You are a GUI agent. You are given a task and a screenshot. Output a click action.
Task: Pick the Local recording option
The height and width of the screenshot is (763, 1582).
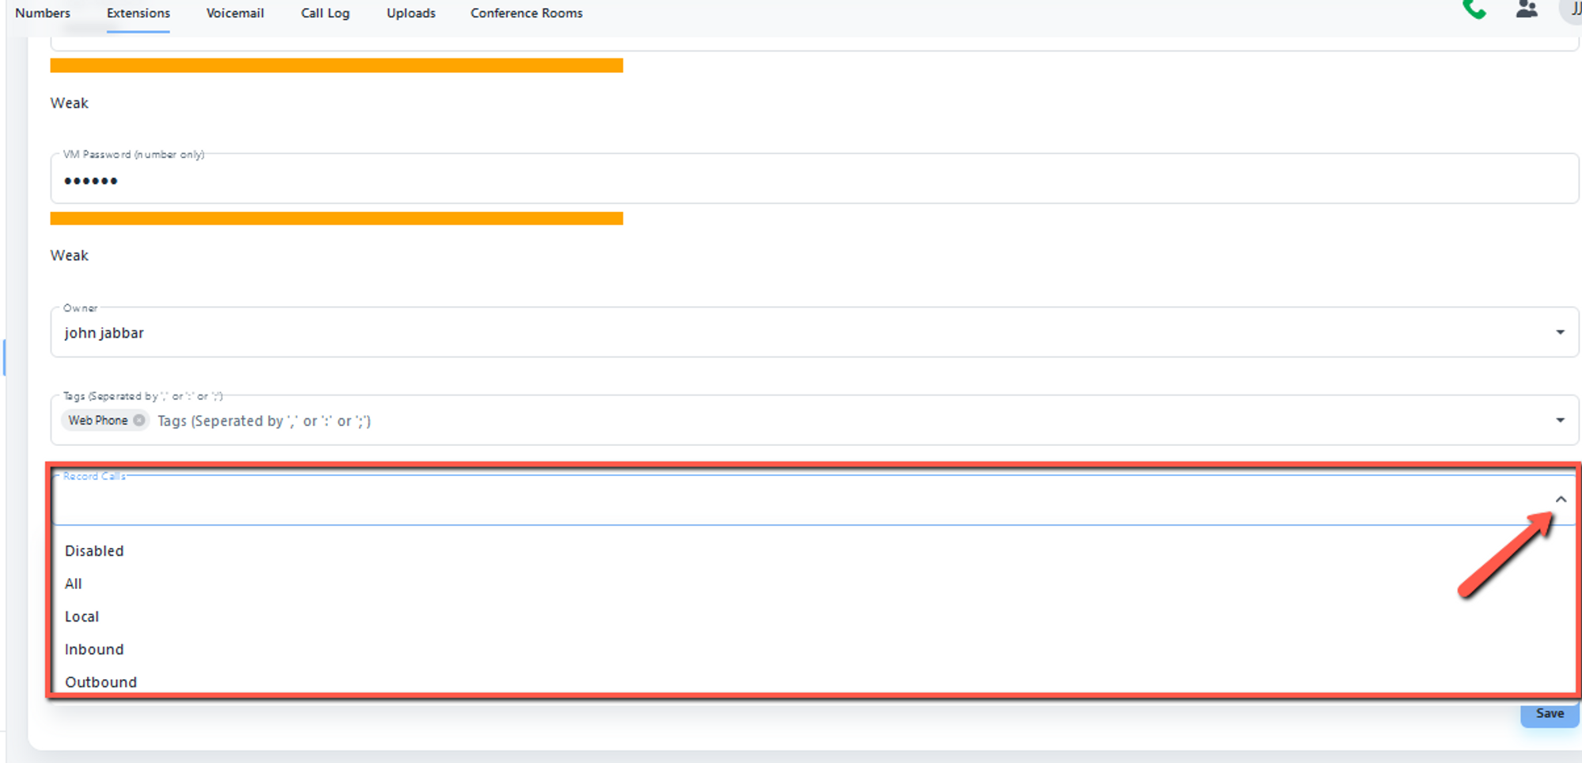click(81, 617)
